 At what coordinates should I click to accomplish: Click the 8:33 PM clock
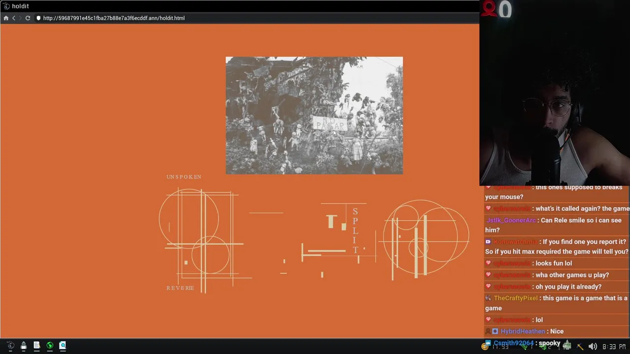[614, 347]
